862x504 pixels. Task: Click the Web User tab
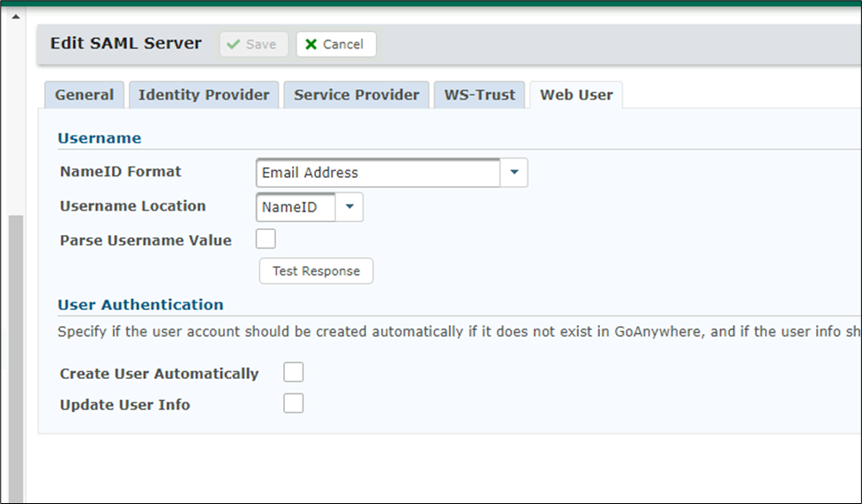pos(576,95)
